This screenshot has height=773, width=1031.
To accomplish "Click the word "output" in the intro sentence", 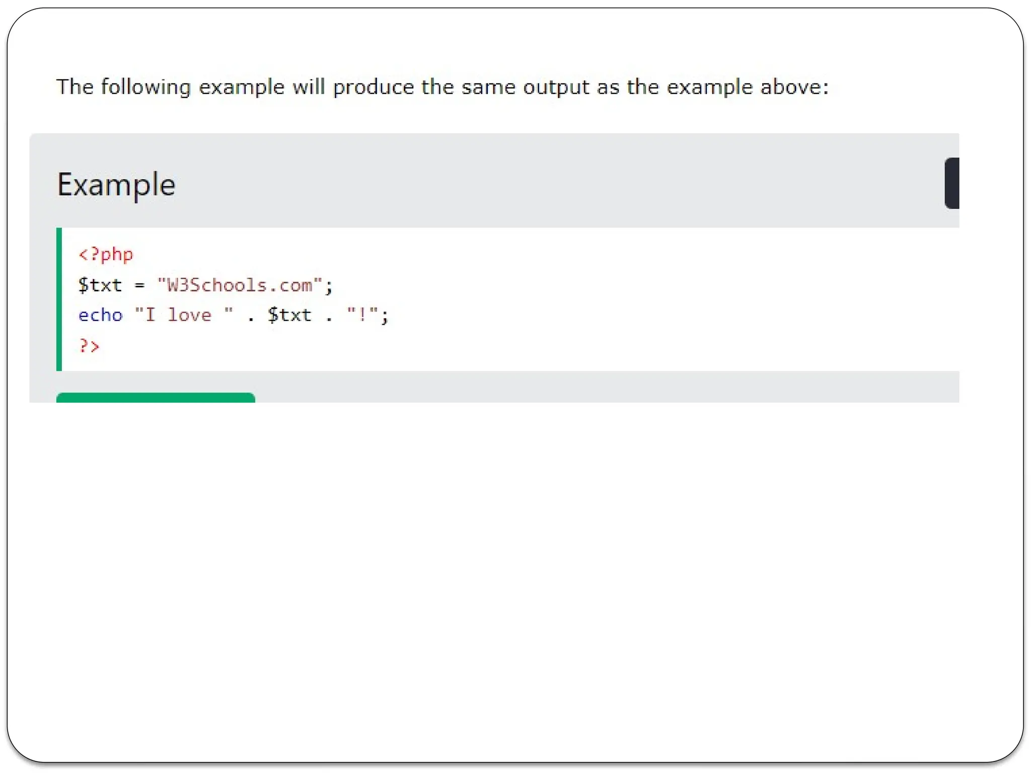I will tap(556, 88).
